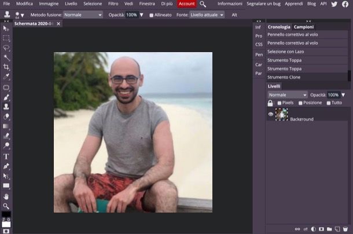
Task: Select the Gradient tool
Action: coord(6,126)
